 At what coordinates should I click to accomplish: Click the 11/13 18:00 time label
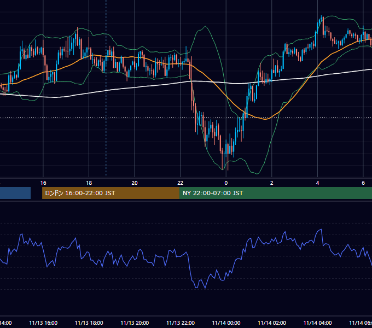[89, 323]
